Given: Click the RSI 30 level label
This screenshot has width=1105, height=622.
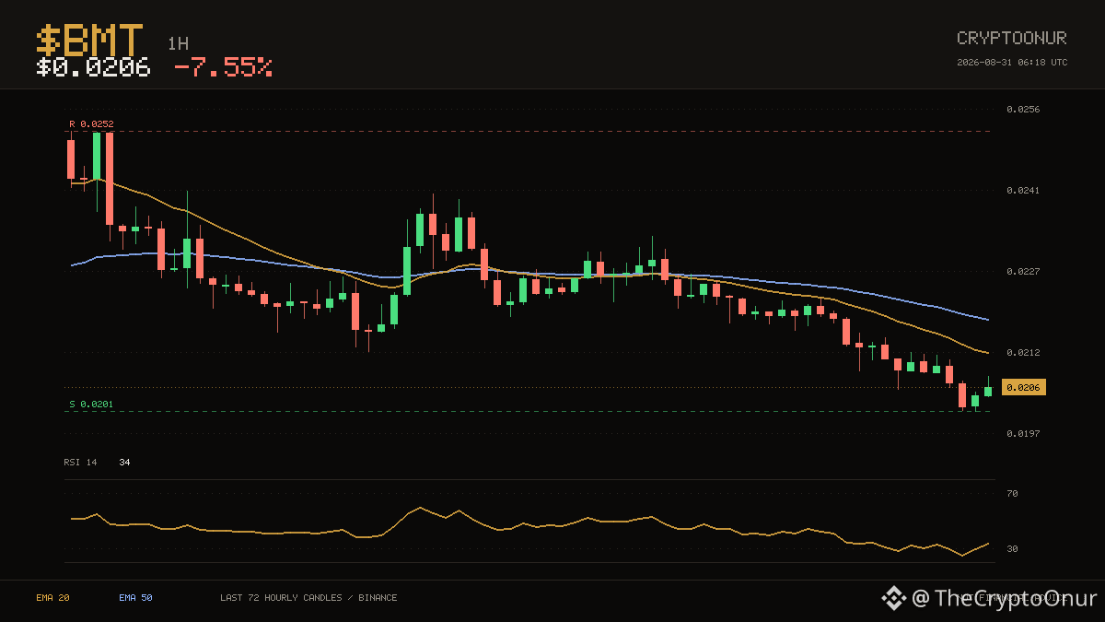Looking at the screenshot, I should pyautogui.click(x=1012, y=549).
